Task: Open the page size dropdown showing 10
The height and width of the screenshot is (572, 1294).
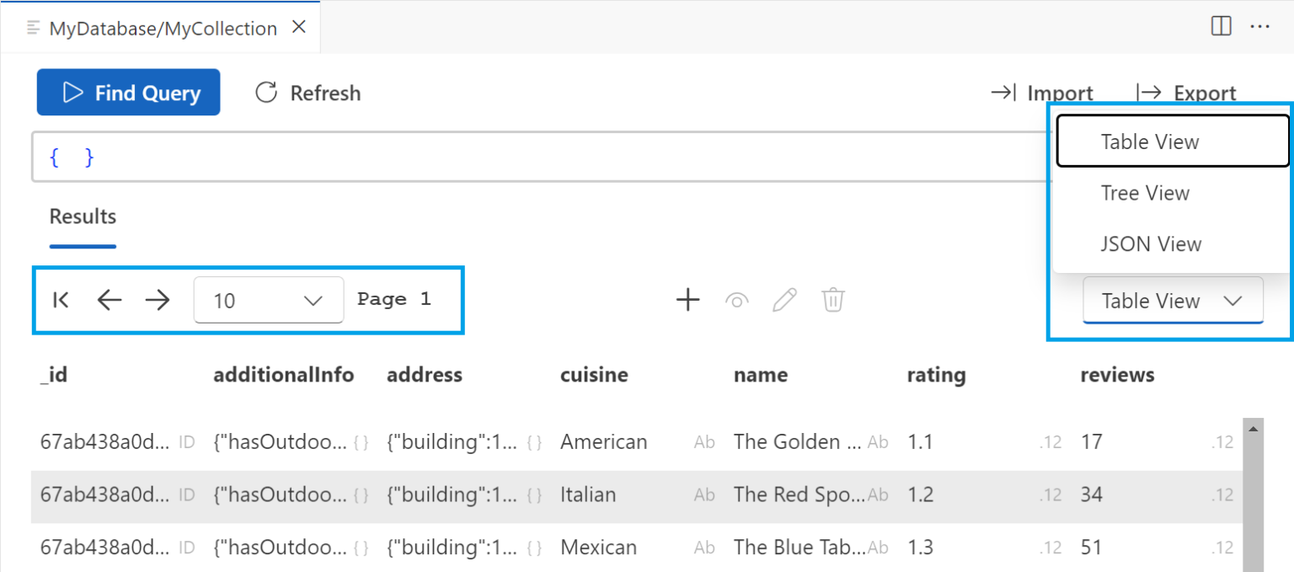Action: click(268, 299)
